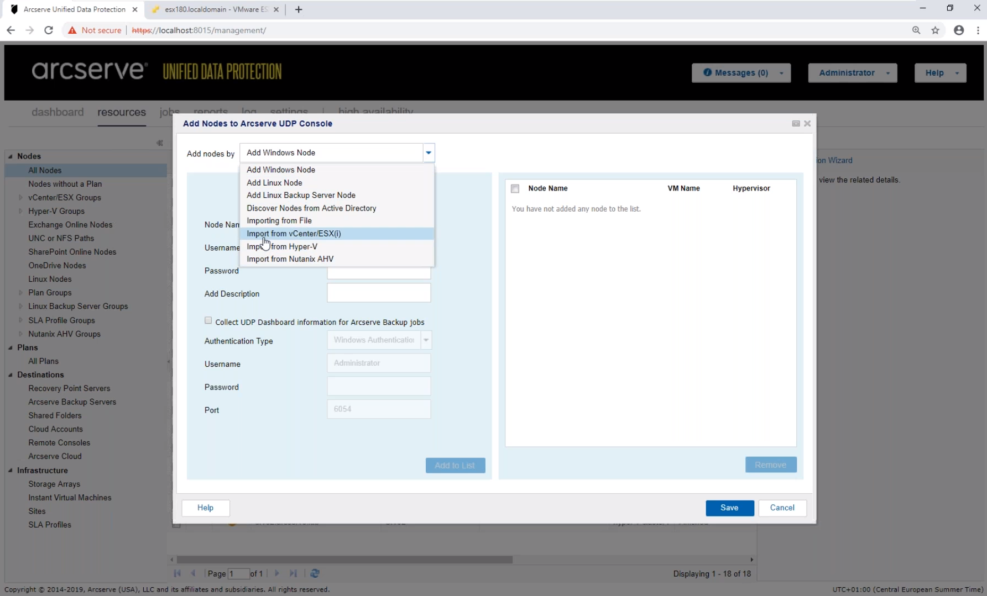Select Import from Hyper-V option

point(337,246)
